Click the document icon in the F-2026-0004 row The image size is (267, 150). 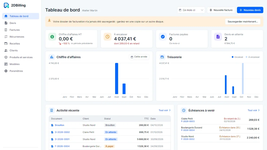[52, 146]
